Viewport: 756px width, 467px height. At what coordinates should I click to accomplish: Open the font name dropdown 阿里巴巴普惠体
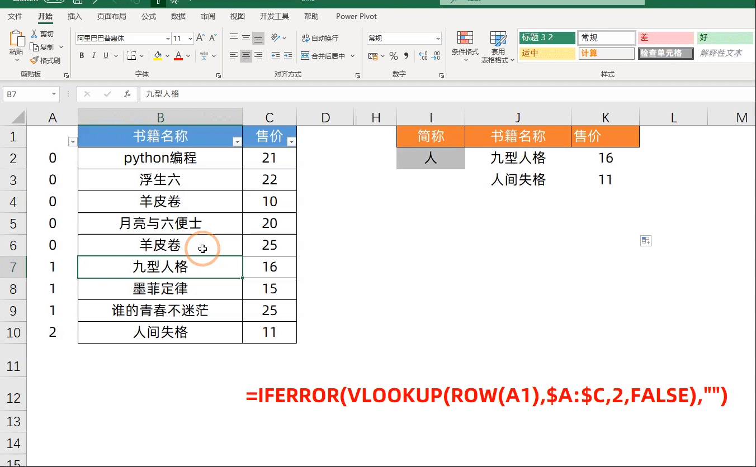168,39
